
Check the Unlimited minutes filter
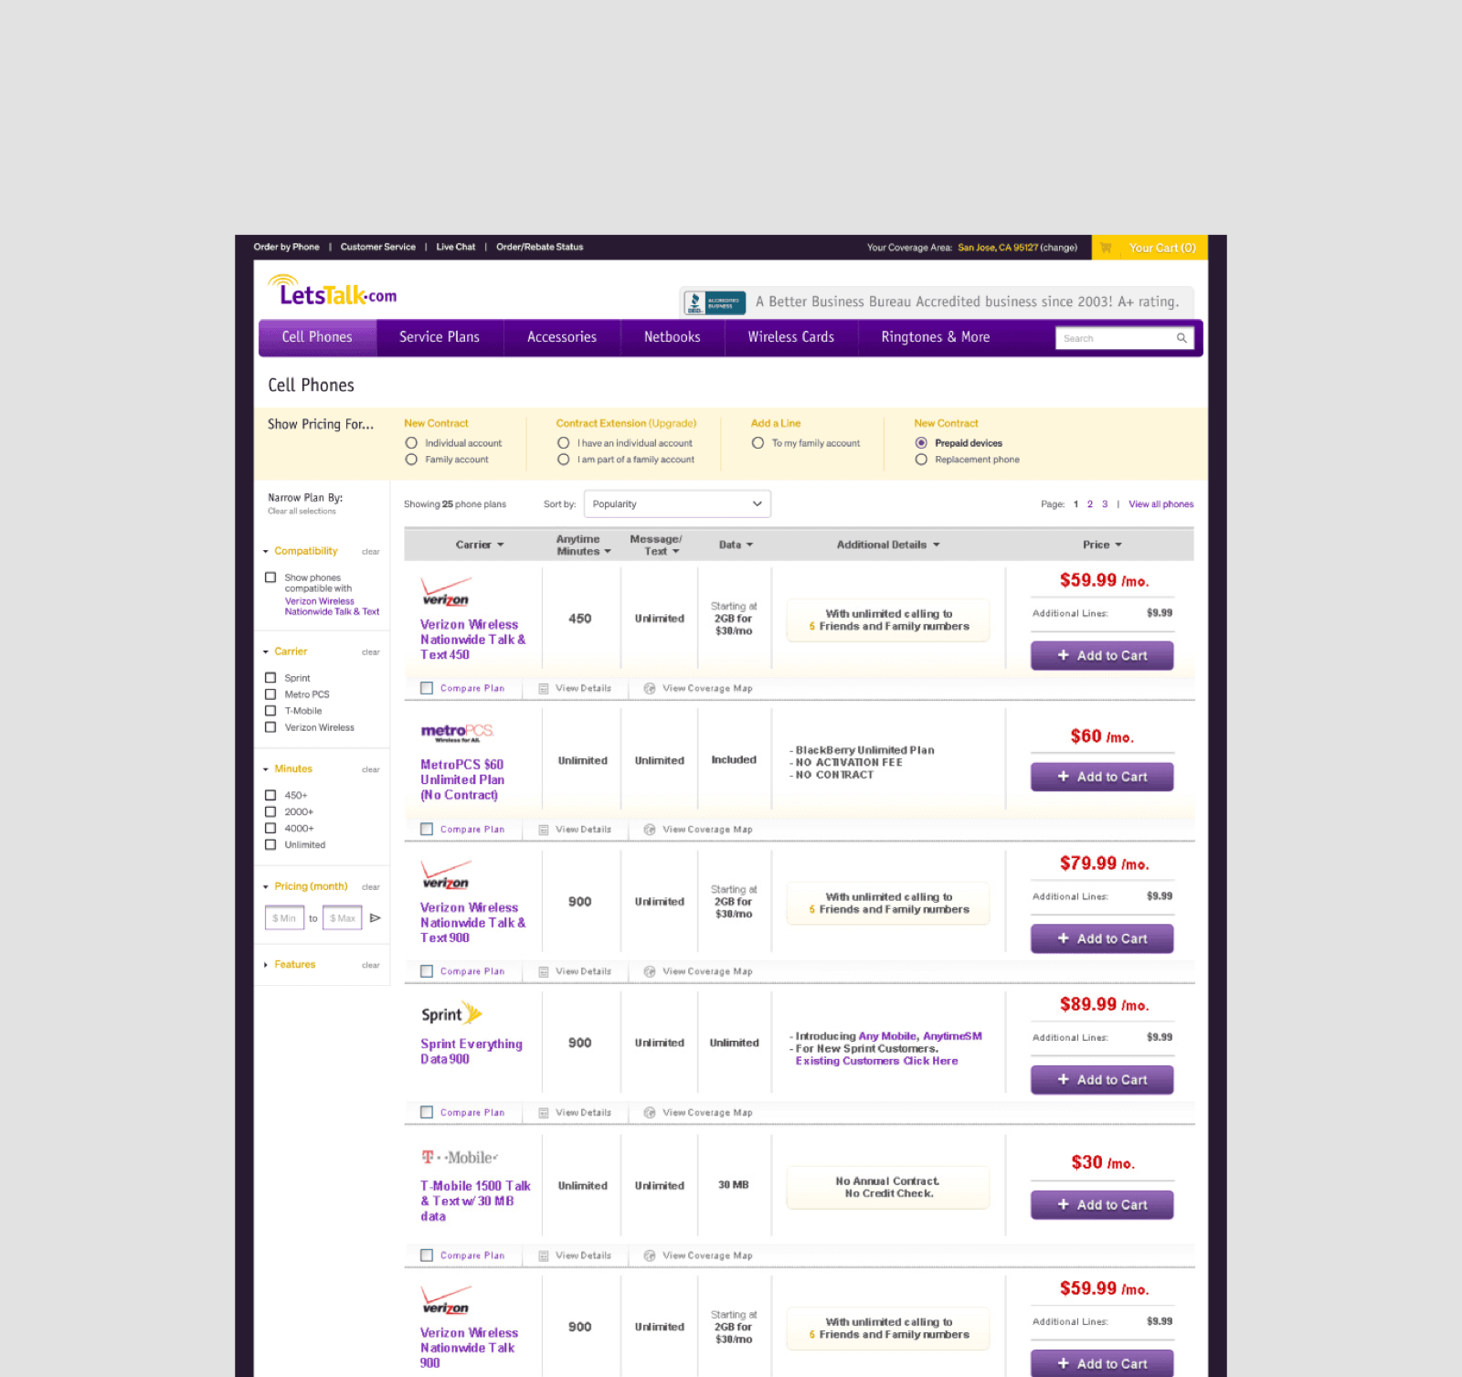[x=270, y=845]
